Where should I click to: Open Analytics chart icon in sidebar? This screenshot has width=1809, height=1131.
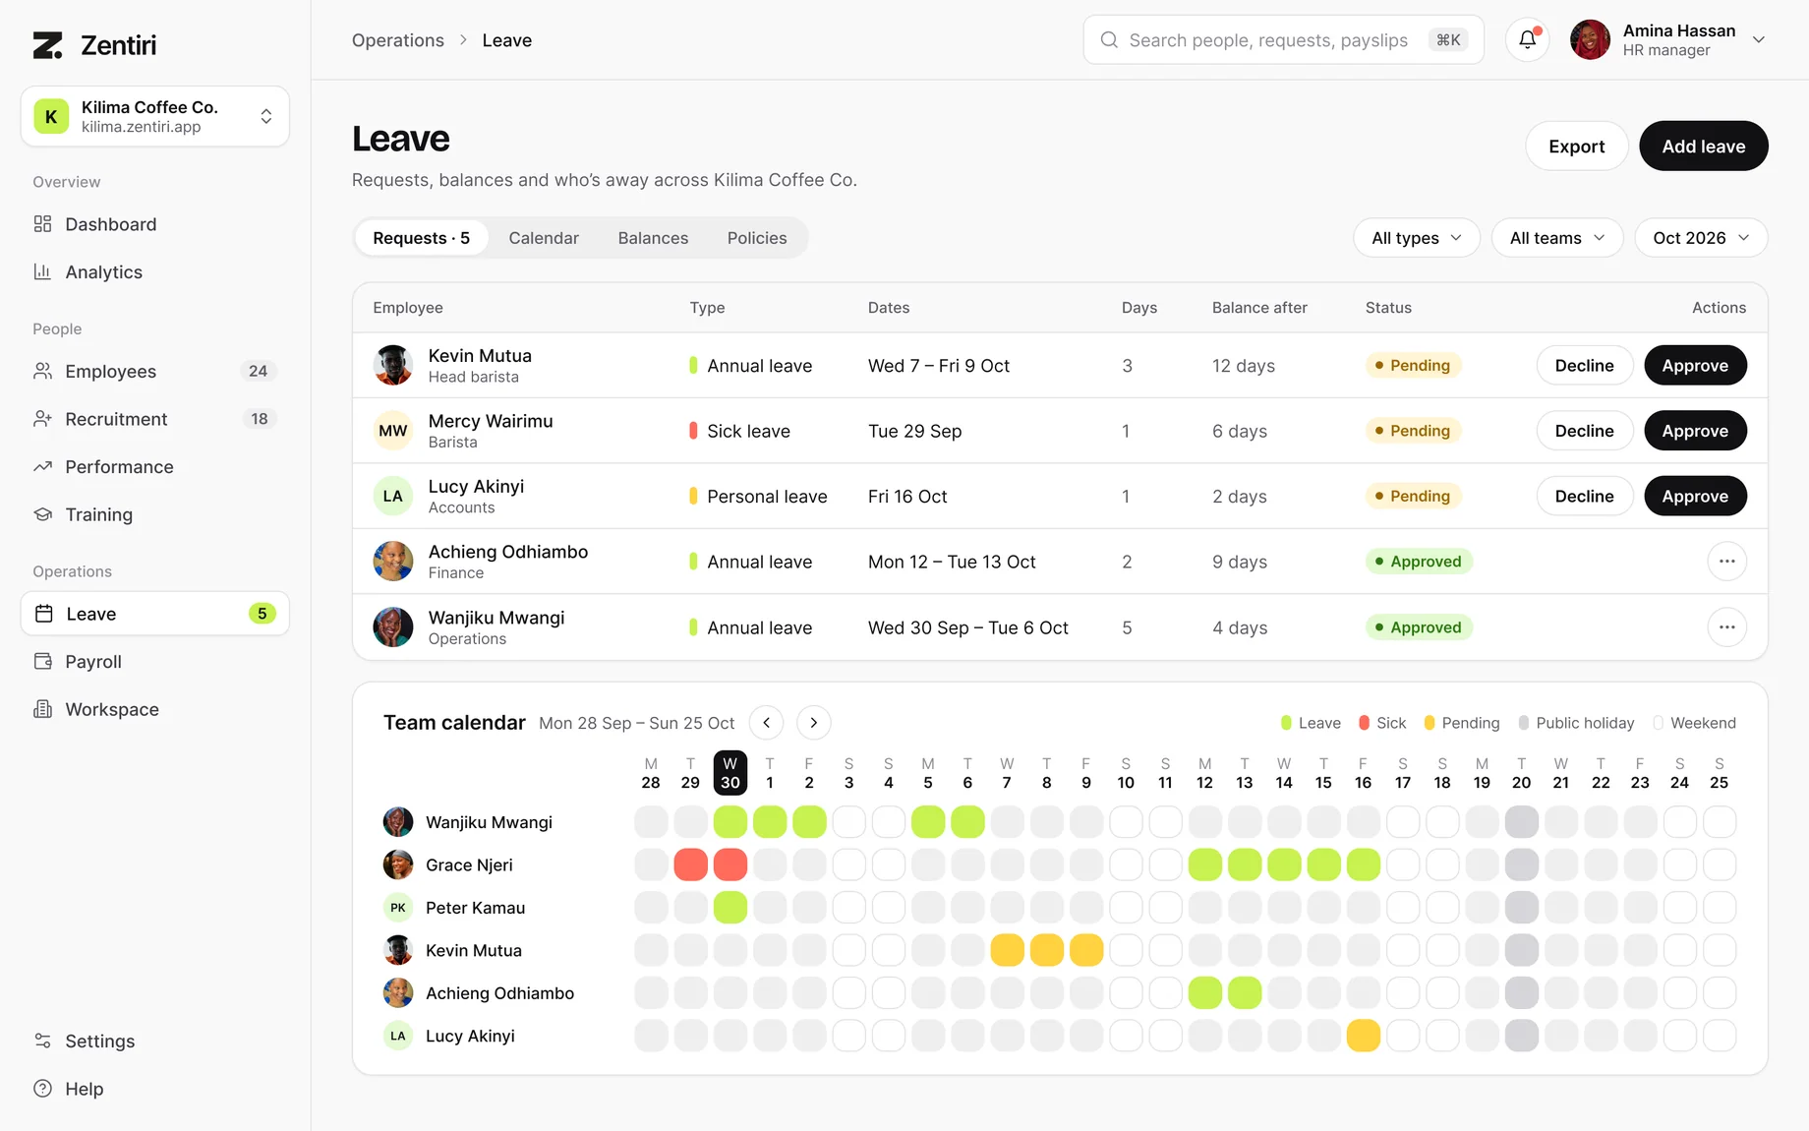[42, 271]
